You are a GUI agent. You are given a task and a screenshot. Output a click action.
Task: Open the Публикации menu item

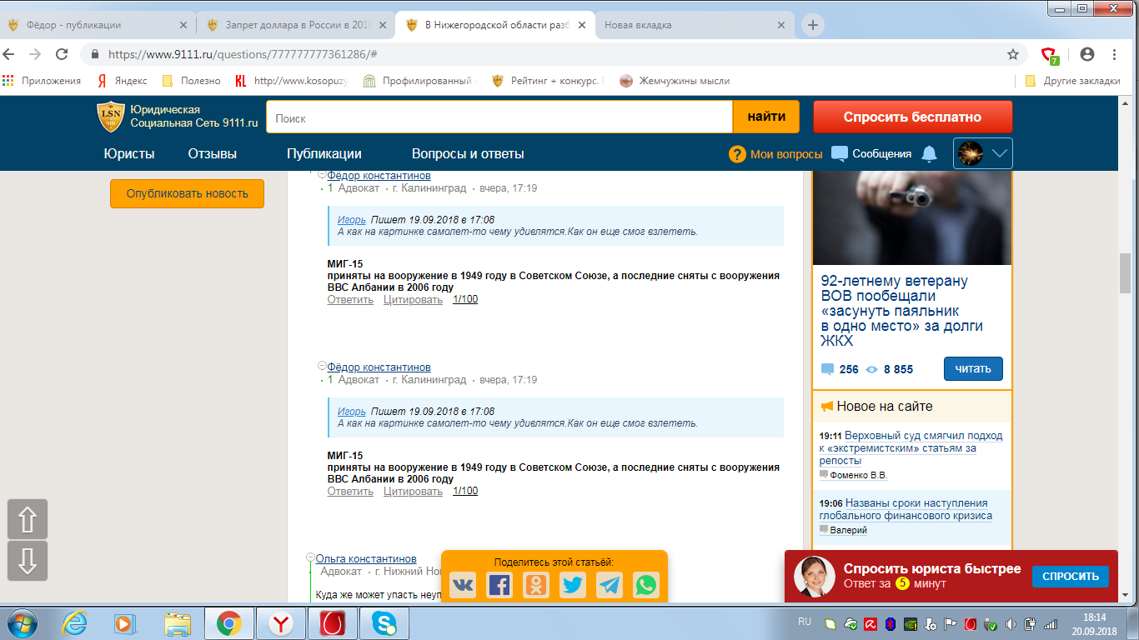324,154
